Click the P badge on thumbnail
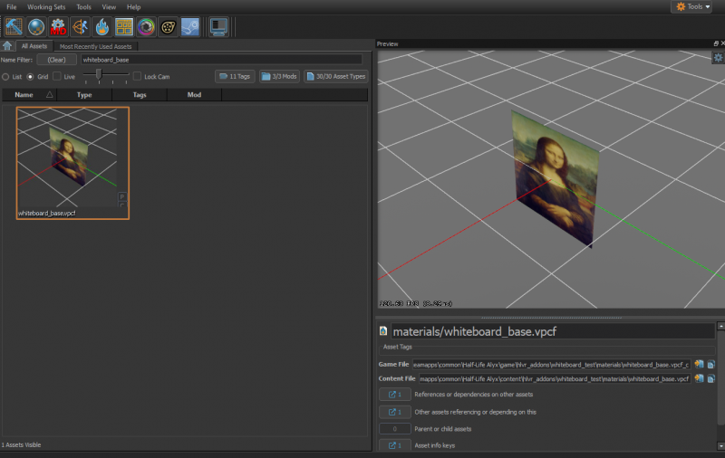725x458 pixels. coord(122,196)
